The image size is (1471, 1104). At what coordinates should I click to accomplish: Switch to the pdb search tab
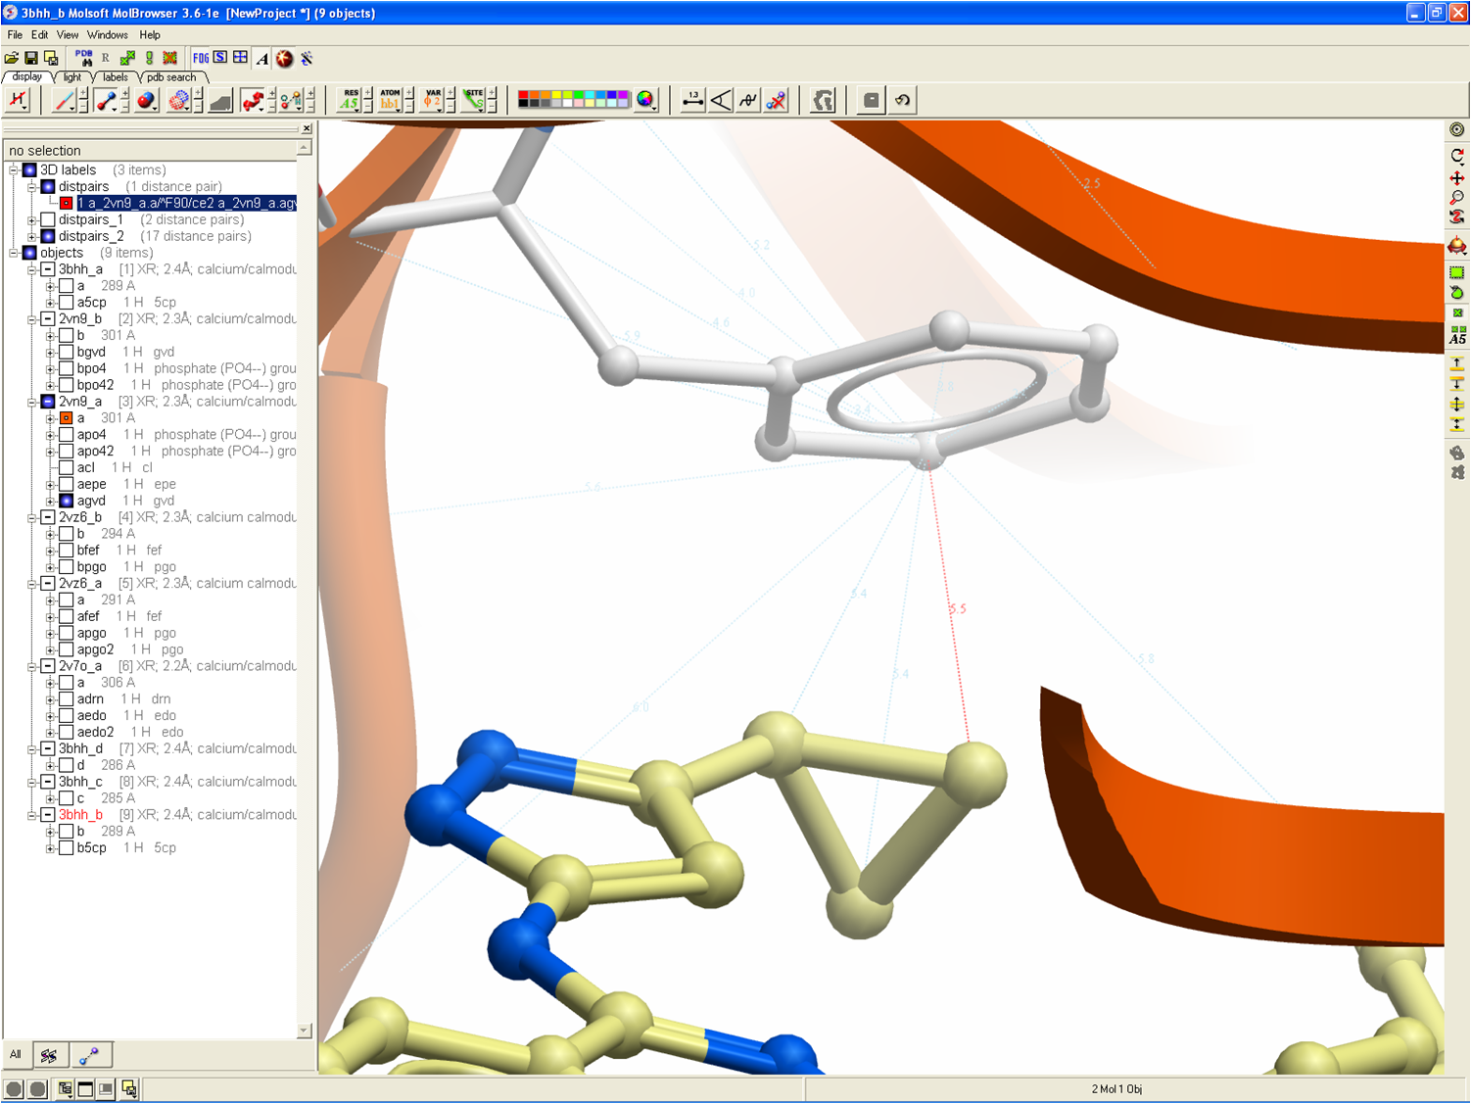[171, 77]
